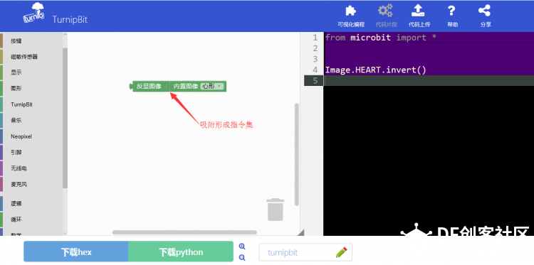Open the 循环 block category

coord(31,220)
